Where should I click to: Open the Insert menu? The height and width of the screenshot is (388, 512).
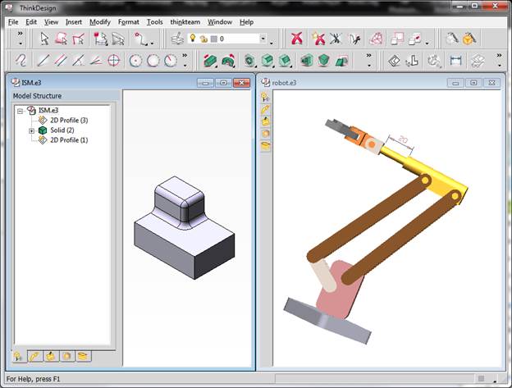[x=74, y=22]
